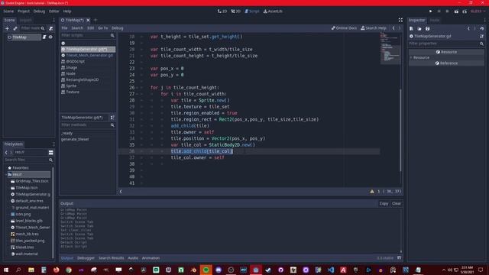The width and height of the screenshot is (489, 275).
Task: Save the edited resource in Inspector
Action: [428, 29]
